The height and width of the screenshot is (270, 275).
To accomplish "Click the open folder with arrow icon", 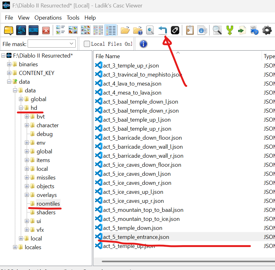I will click(125, 30).
